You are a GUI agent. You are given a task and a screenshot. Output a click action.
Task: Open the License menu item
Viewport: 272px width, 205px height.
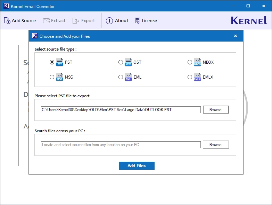(x=149, y=20)
